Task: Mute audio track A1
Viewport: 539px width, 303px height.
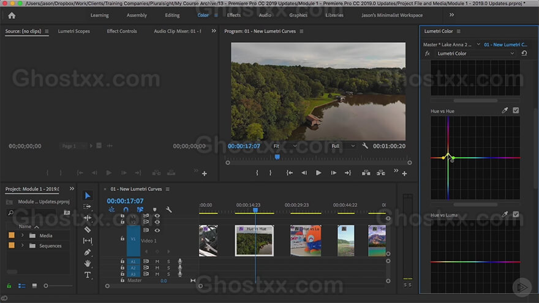Action: click(157, 262)
